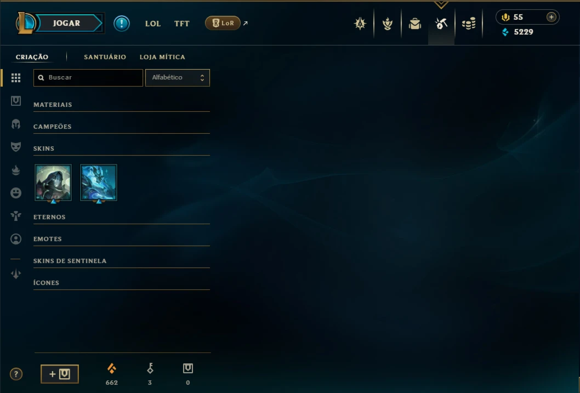Open the Collection backpack icon

pos(414,24)
